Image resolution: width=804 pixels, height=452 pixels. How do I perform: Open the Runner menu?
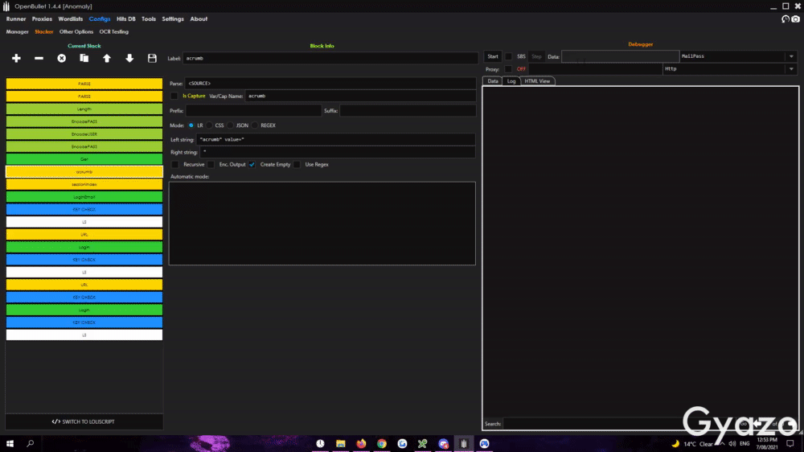(x=16, y=19)
